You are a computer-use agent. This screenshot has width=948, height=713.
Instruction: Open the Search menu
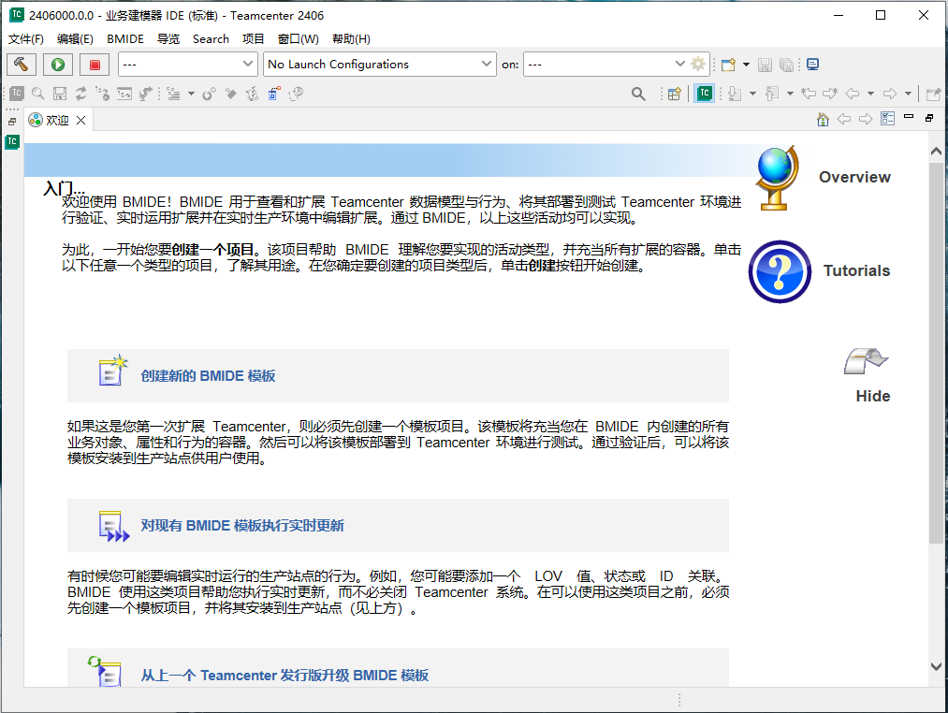tap(211, 38)
